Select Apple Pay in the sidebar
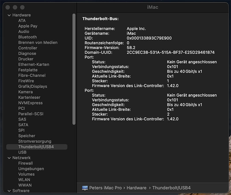The image size is (231, 195). pyautogui.click(x=28, y=26)
